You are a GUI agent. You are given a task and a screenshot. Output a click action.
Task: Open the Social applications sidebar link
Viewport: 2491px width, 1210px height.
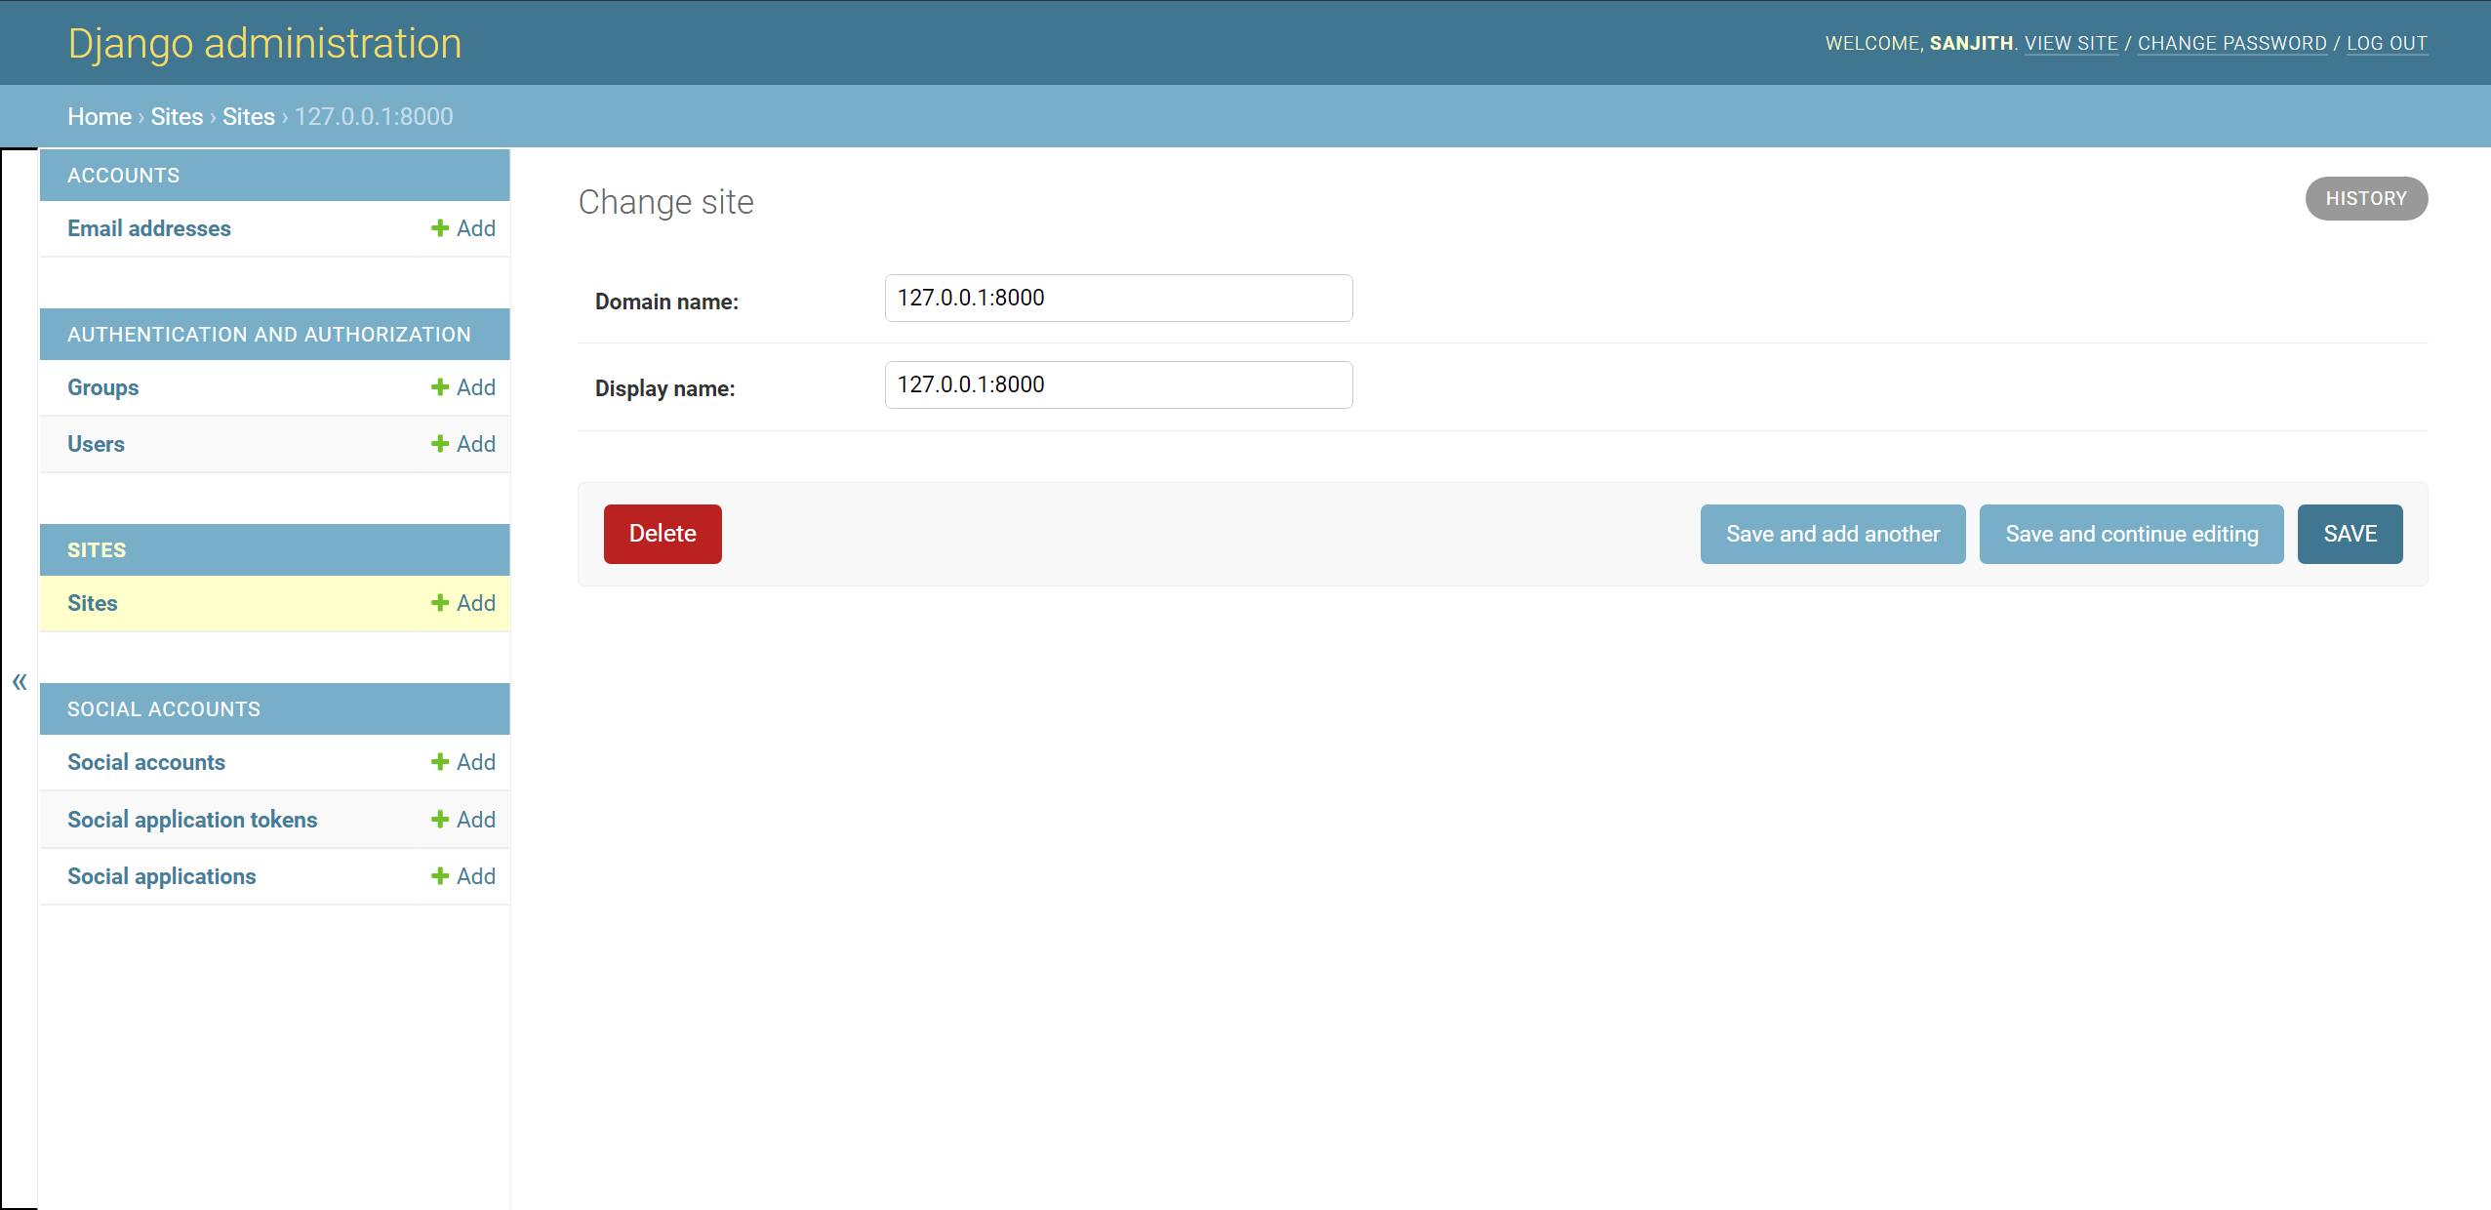pyautogui.click(x=162, y=876)
